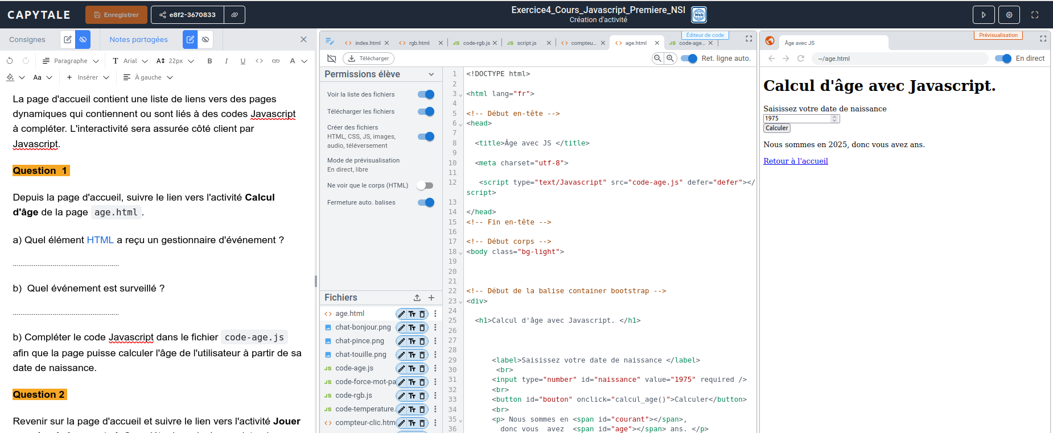
Task: Toggle Voir la liste des fichiers switch
Action: 426,94
